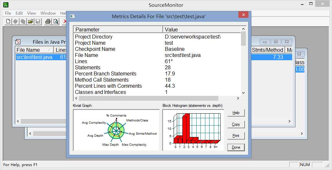Click the Kiviat Graph chart
This screenshot has height=170, width=332.
click(x=116, y=130)
